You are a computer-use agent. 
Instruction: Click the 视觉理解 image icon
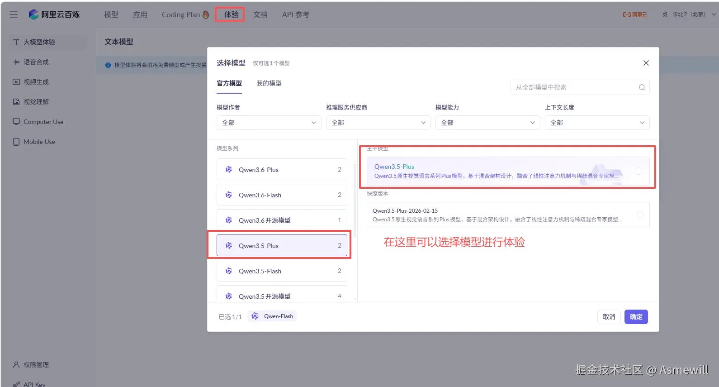[x=16, y=102]
